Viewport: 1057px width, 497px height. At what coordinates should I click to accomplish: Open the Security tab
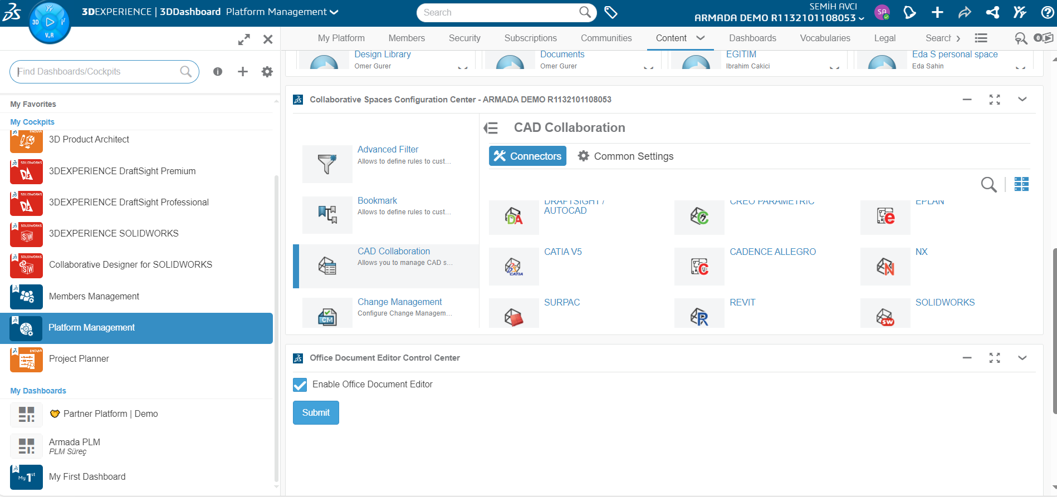pos(464,38)
